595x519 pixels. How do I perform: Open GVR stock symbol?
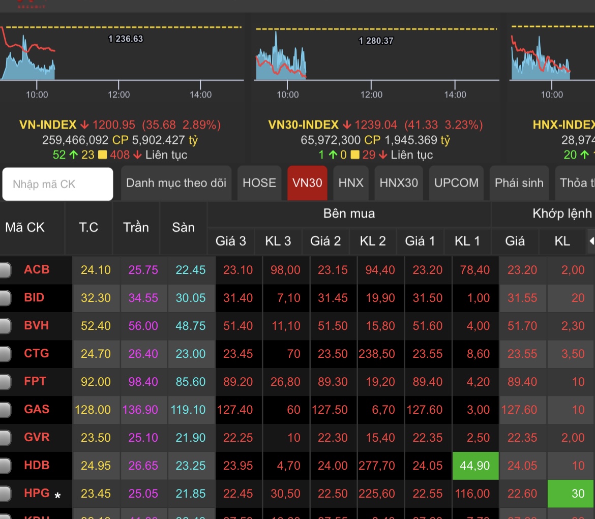(37, 437)
